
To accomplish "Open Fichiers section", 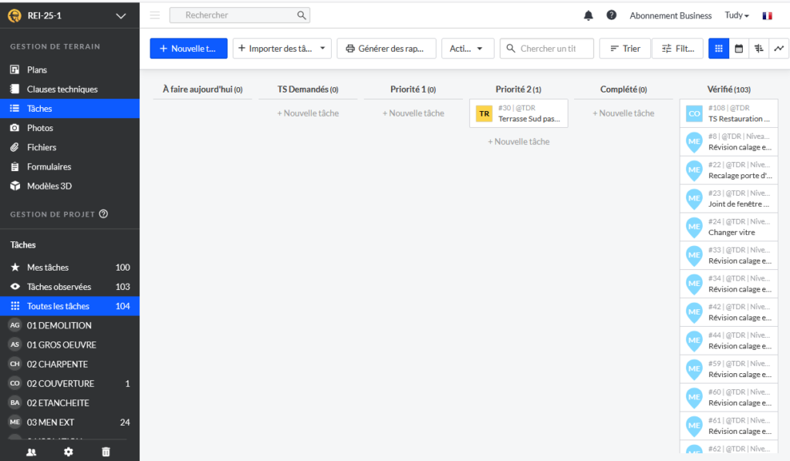I will [x=69, y=147].
